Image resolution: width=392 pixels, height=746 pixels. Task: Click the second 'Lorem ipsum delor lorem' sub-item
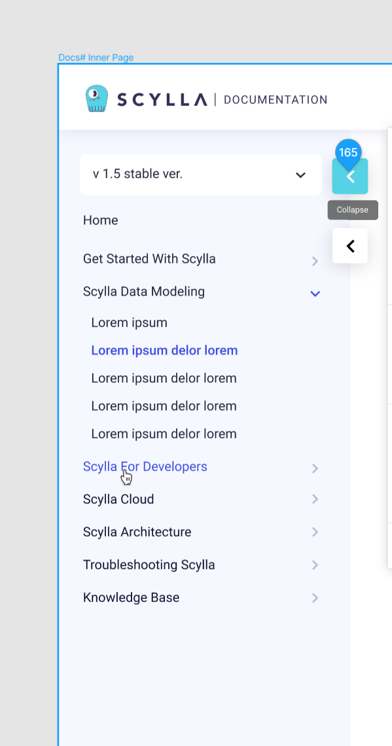pyautogui.click(x=164, y=378)
